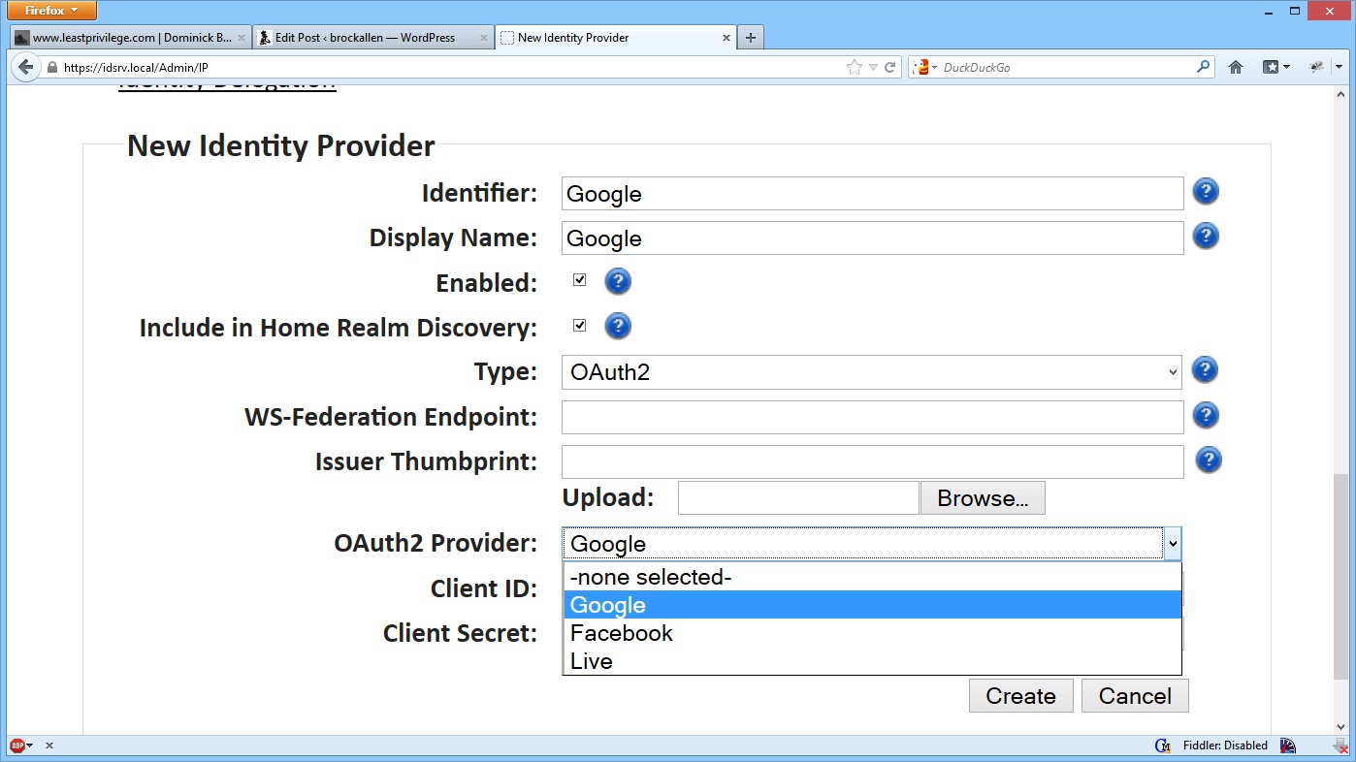
Task: Bookmark this page with the star icon
Action: [x=854, y=68]
